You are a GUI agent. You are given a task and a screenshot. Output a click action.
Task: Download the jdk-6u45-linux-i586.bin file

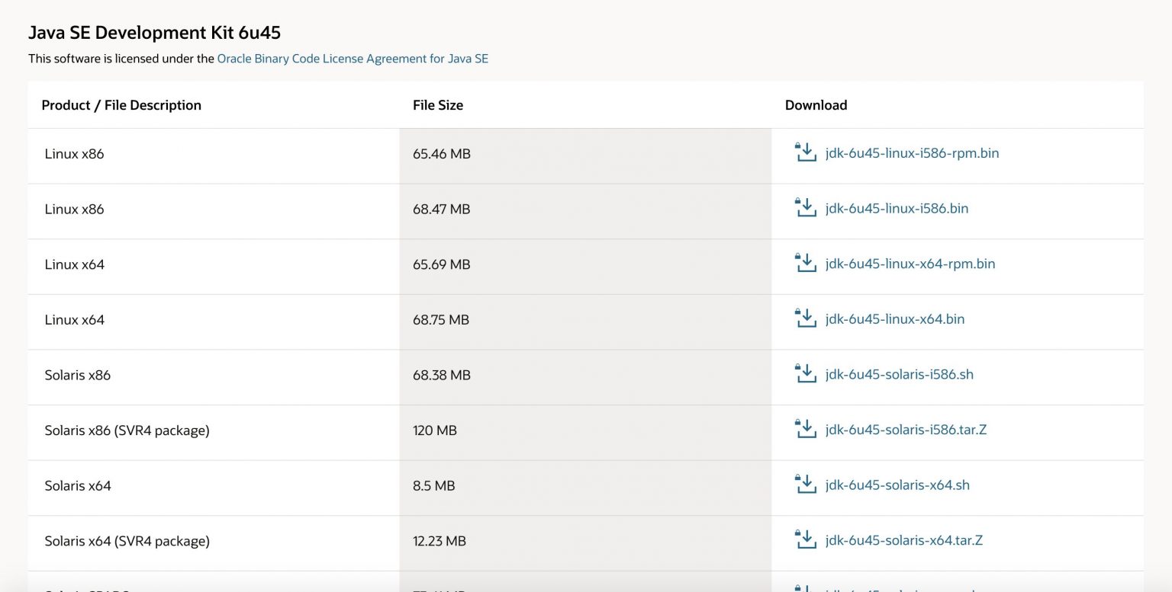pos(897,209)
